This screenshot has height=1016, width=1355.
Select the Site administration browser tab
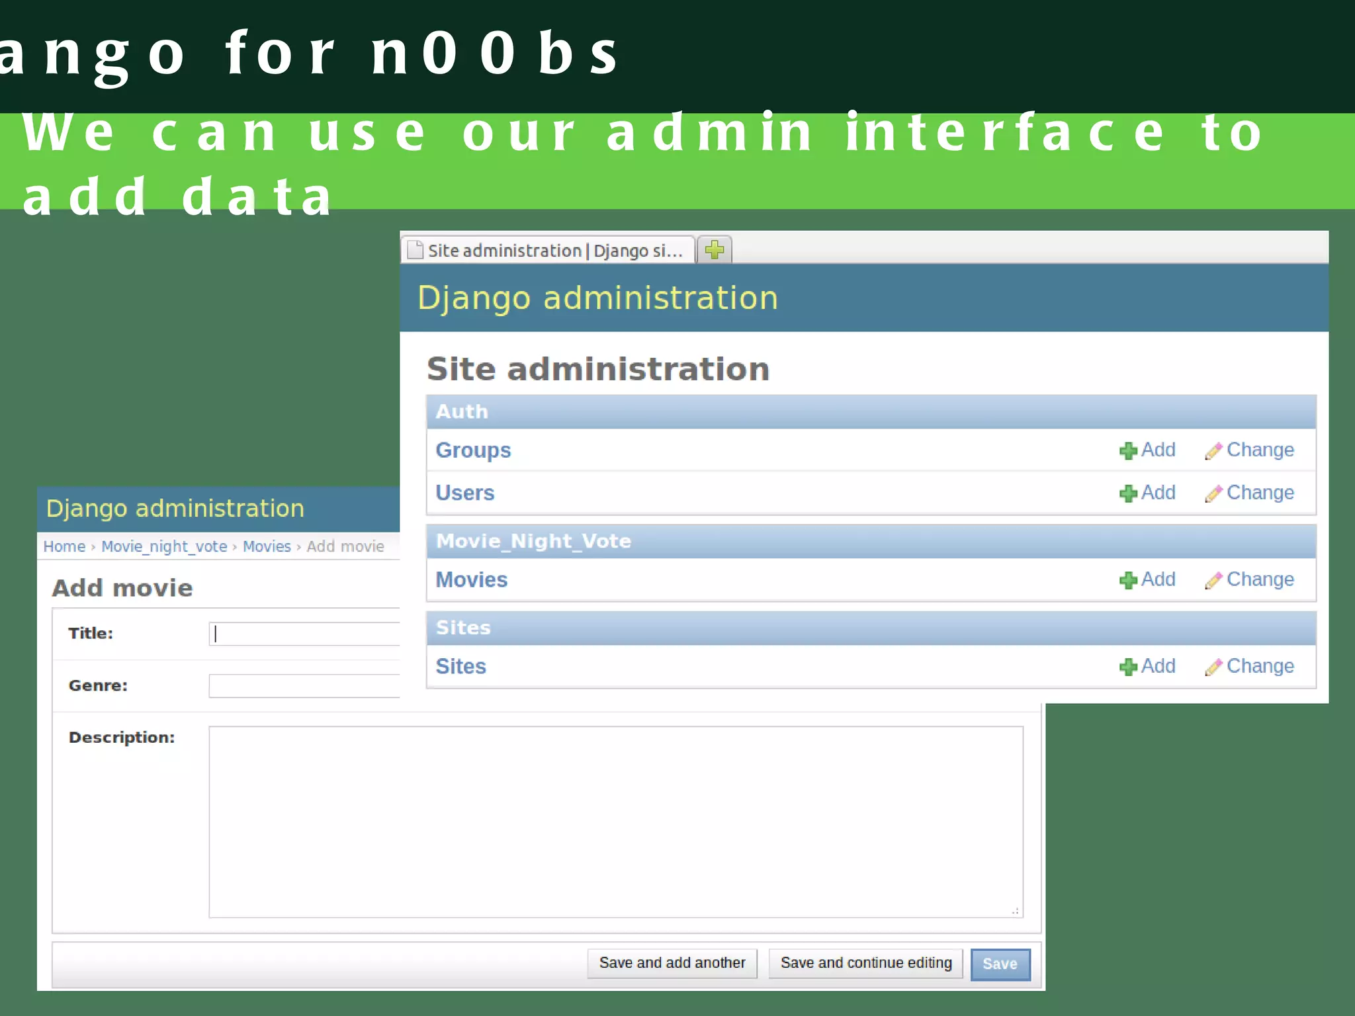pyautogui.click(x=548, y=250)
